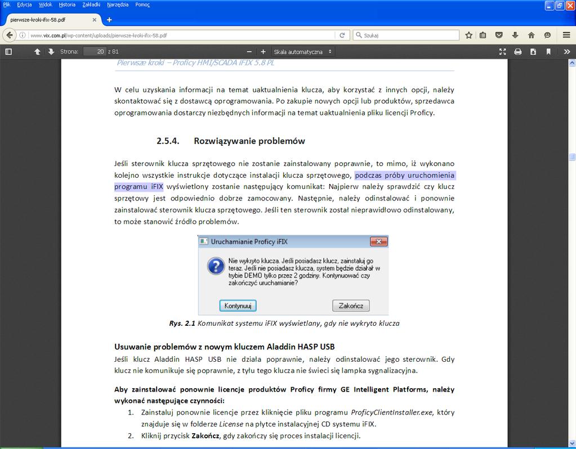Click the Kontynuuj button in dialog image
The width and height of the screenshot is (576, 449).
click(238, 306)
